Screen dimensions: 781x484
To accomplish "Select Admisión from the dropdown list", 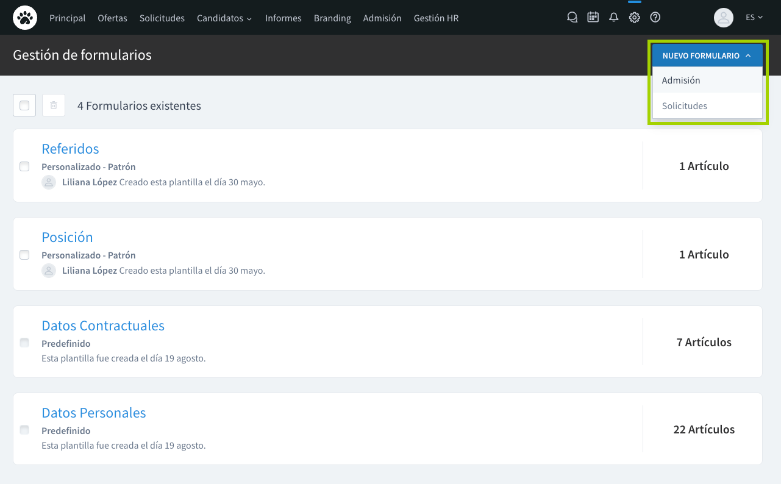I will click(x=681, y=80).
